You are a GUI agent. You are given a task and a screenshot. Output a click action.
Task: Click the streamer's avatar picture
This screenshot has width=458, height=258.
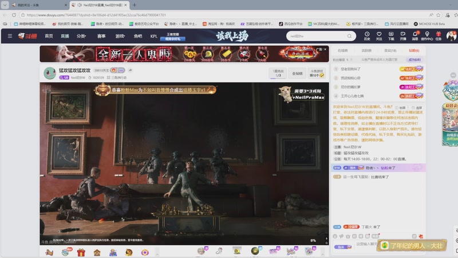point(50,73)
